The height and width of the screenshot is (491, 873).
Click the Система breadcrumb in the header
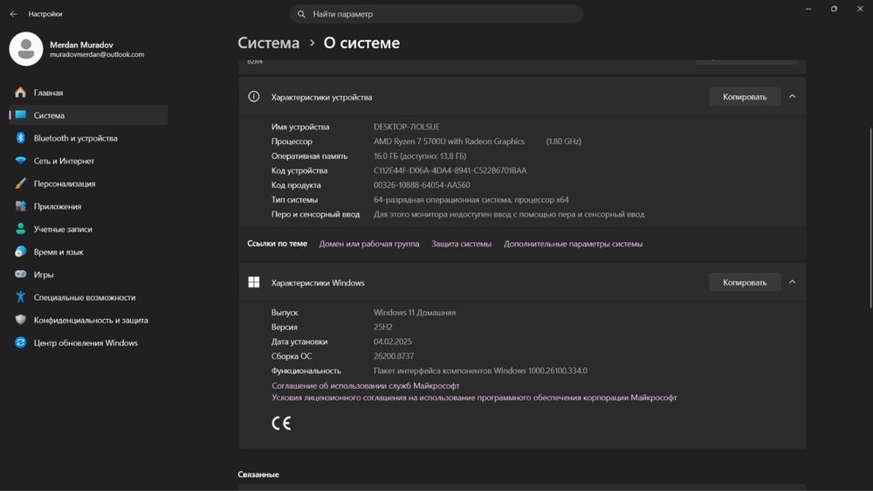[x=268, y=43]
